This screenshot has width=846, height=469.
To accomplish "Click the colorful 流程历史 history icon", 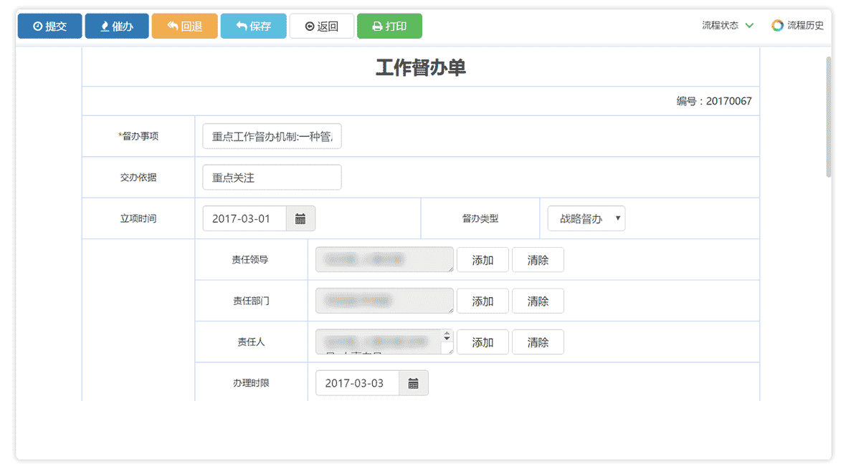I will coord(776,25).
